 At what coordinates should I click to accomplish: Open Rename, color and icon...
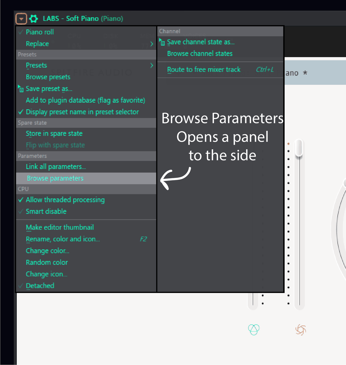(86, 239)
